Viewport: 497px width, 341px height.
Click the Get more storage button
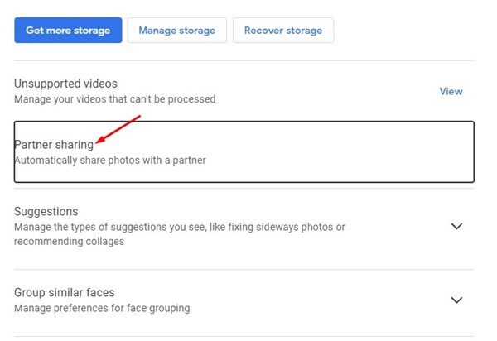click(68, 30)
